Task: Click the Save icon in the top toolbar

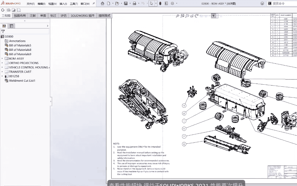Action: (x=126, y=4)
